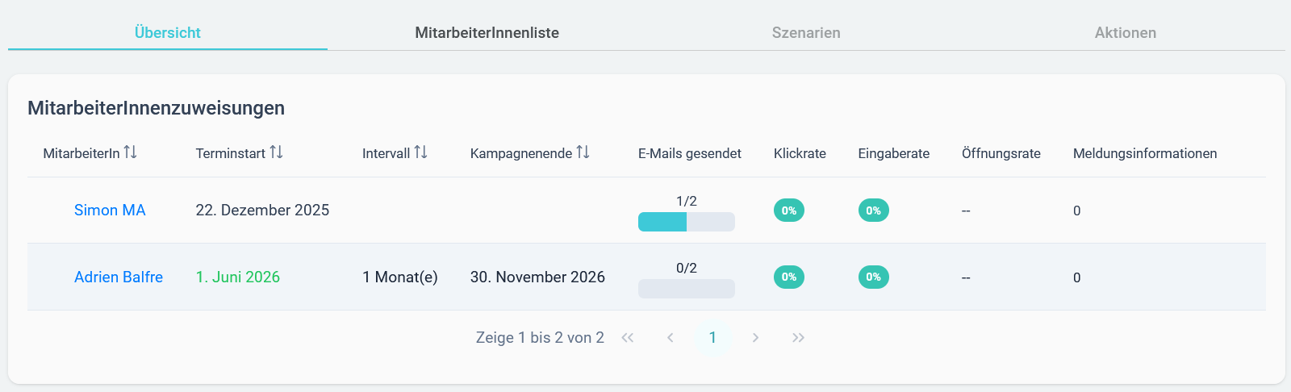Click Simon MA's Klickrate 0% badge

789,211
